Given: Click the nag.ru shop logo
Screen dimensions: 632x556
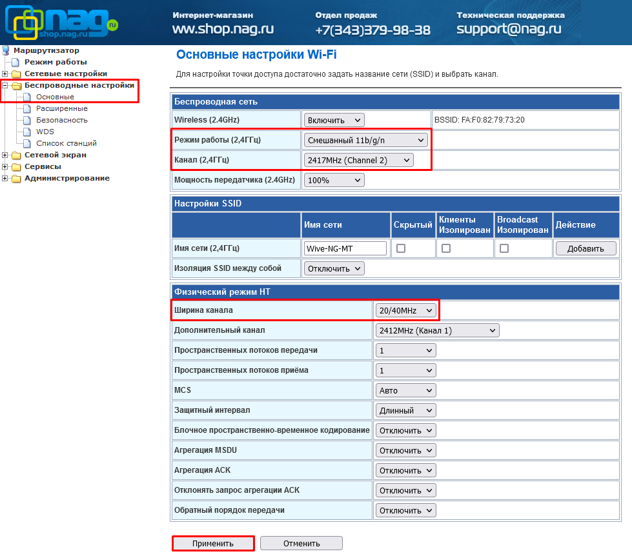Looking at the screenshot, I should 61,23.
